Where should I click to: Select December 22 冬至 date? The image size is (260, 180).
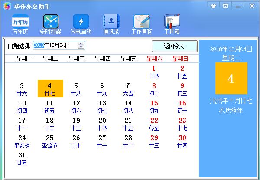point(154,124)
